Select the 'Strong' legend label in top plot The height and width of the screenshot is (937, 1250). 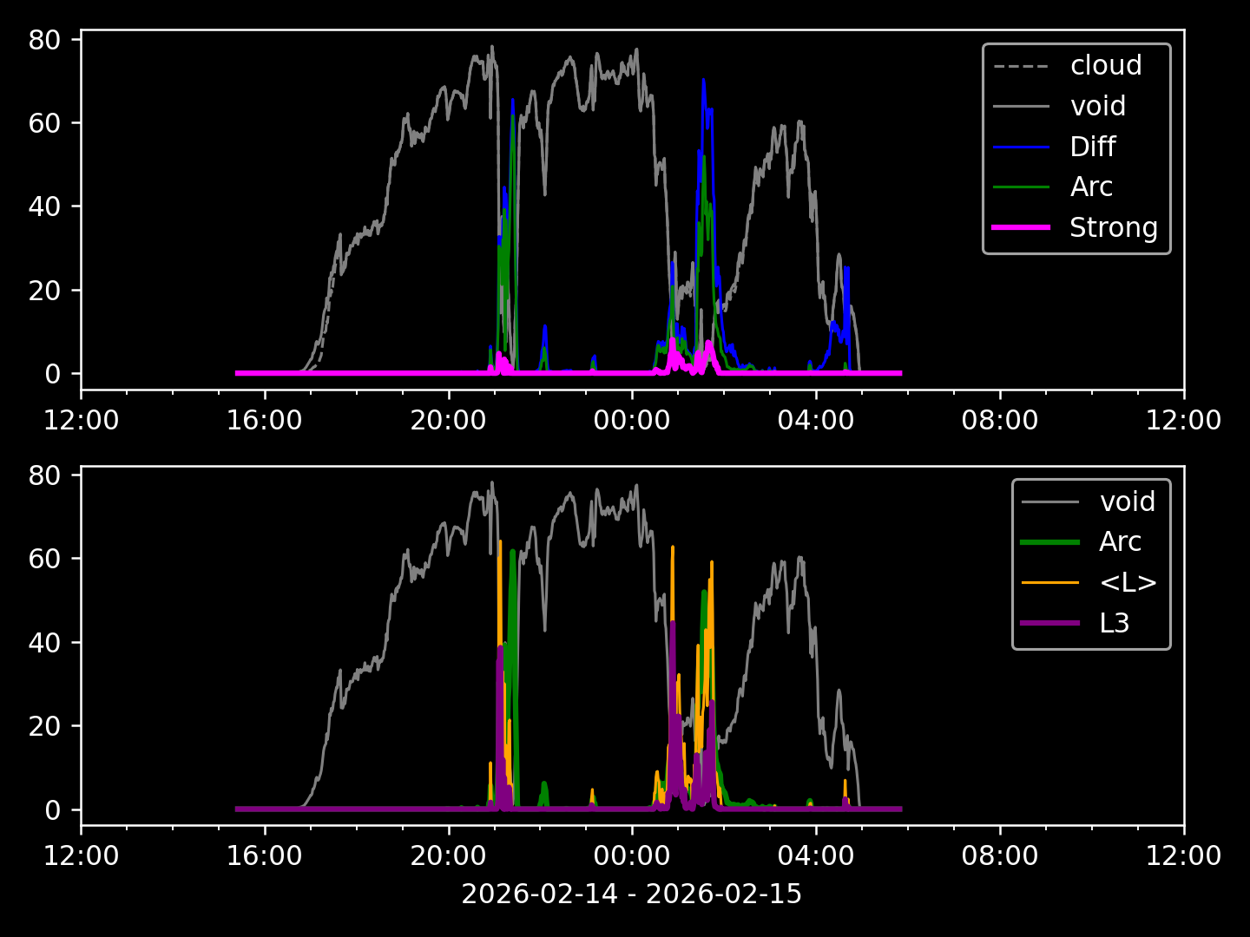tap(1113, 227)
